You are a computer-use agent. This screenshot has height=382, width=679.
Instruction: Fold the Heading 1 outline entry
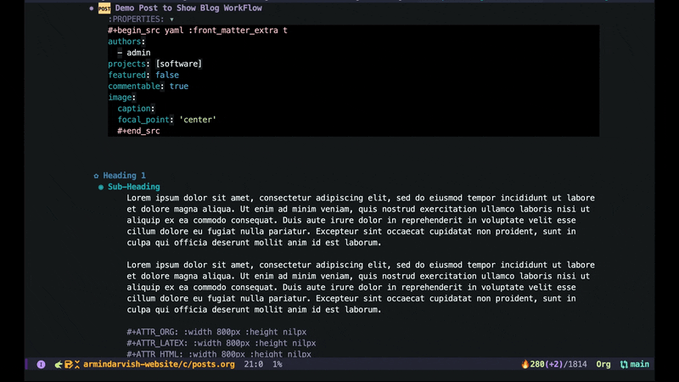[x=124, y=176]
